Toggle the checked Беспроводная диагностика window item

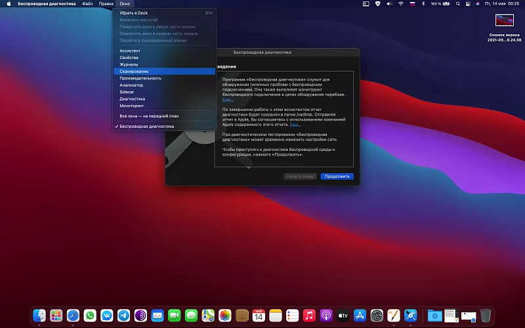(147, 126)
